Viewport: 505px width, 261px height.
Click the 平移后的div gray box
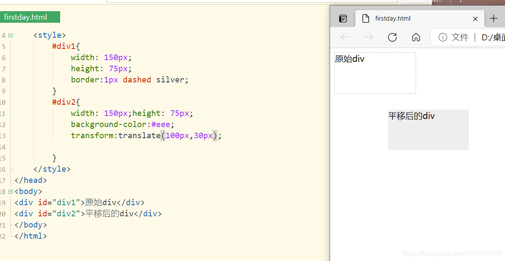pyautogui.click(x=428, y=130)
